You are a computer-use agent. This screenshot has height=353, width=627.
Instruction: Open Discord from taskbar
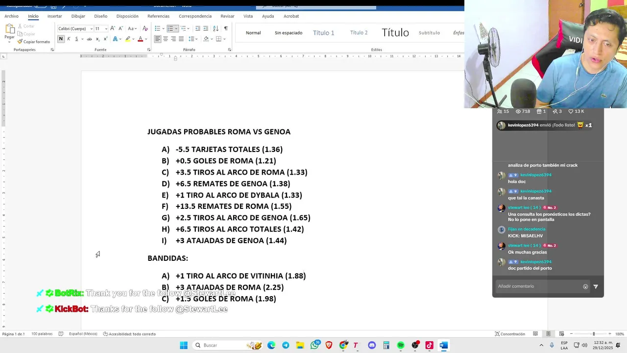tap(372, 345)
